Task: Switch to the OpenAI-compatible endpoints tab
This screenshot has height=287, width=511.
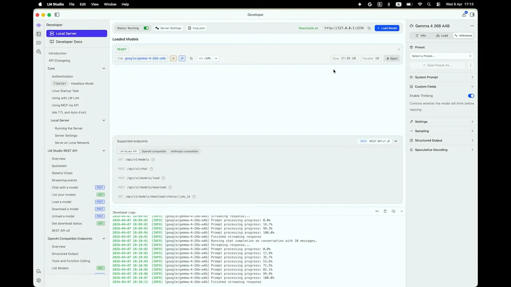Action: click(x=154, y=151)
